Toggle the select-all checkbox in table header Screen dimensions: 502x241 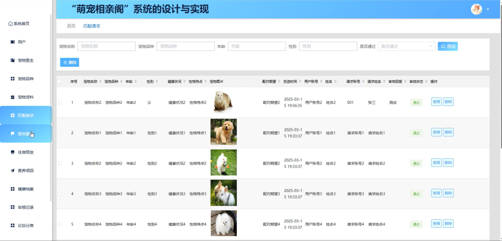[59, 82]
